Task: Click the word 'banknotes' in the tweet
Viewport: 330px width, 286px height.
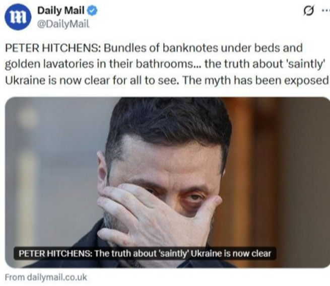Action: pos(190,48)
